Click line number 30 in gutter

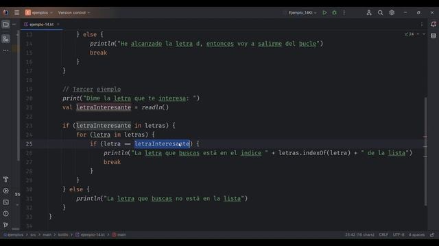point(29,189)
